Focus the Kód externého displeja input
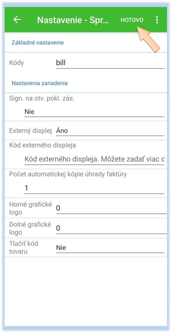 pos(94,159)
